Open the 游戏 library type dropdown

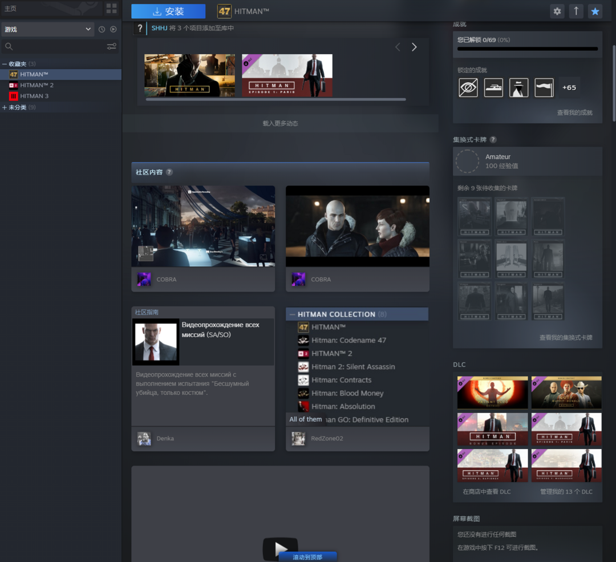click(47, 29)
